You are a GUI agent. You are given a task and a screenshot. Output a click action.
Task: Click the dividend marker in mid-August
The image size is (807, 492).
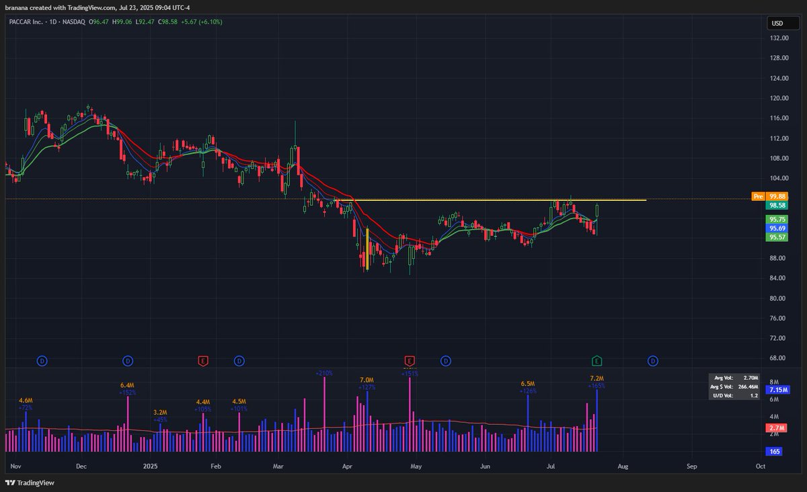(x=652, y=361)
